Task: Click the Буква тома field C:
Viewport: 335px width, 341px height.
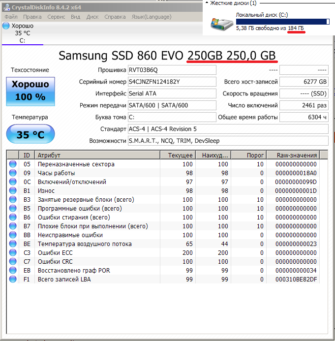Action: pyautogui.click(x=172, y=117)
